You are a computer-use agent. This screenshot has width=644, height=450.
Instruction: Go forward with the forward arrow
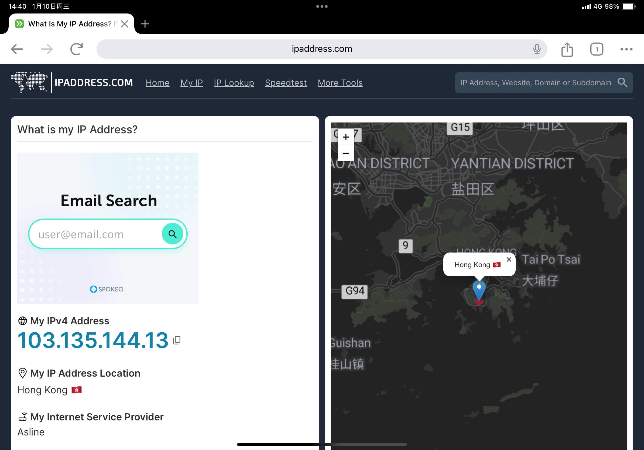click(47, 49)
